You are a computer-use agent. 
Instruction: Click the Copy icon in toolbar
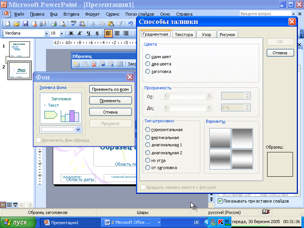click(102, 24)
